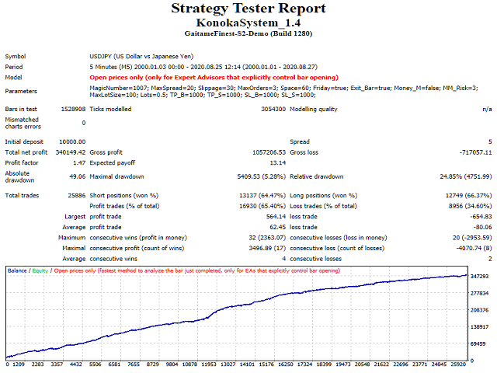
Task: Click Maximal drawdown value '5409.53 (5.28%)'
Action: pos(262,176)
